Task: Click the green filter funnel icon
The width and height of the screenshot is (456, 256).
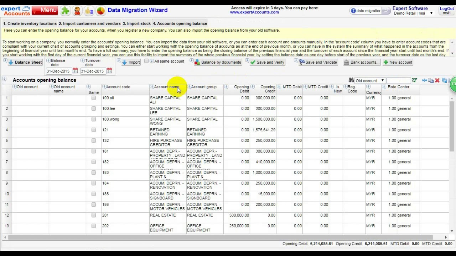Action: pyautogui.click(x=414, y=81)
